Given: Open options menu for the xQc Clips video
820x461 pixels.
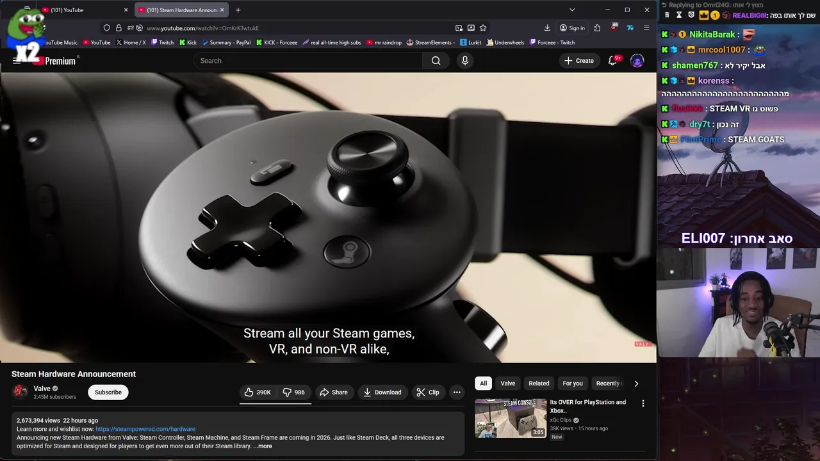Looking at the screenshot, I should [x=643, y=404].
